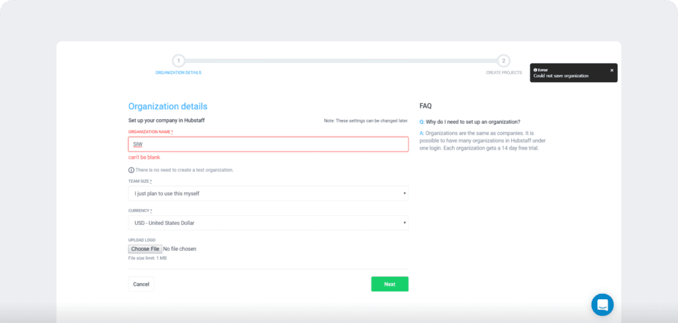
Task: Open the Currency dropdown
Action: (x=268, y=223)
